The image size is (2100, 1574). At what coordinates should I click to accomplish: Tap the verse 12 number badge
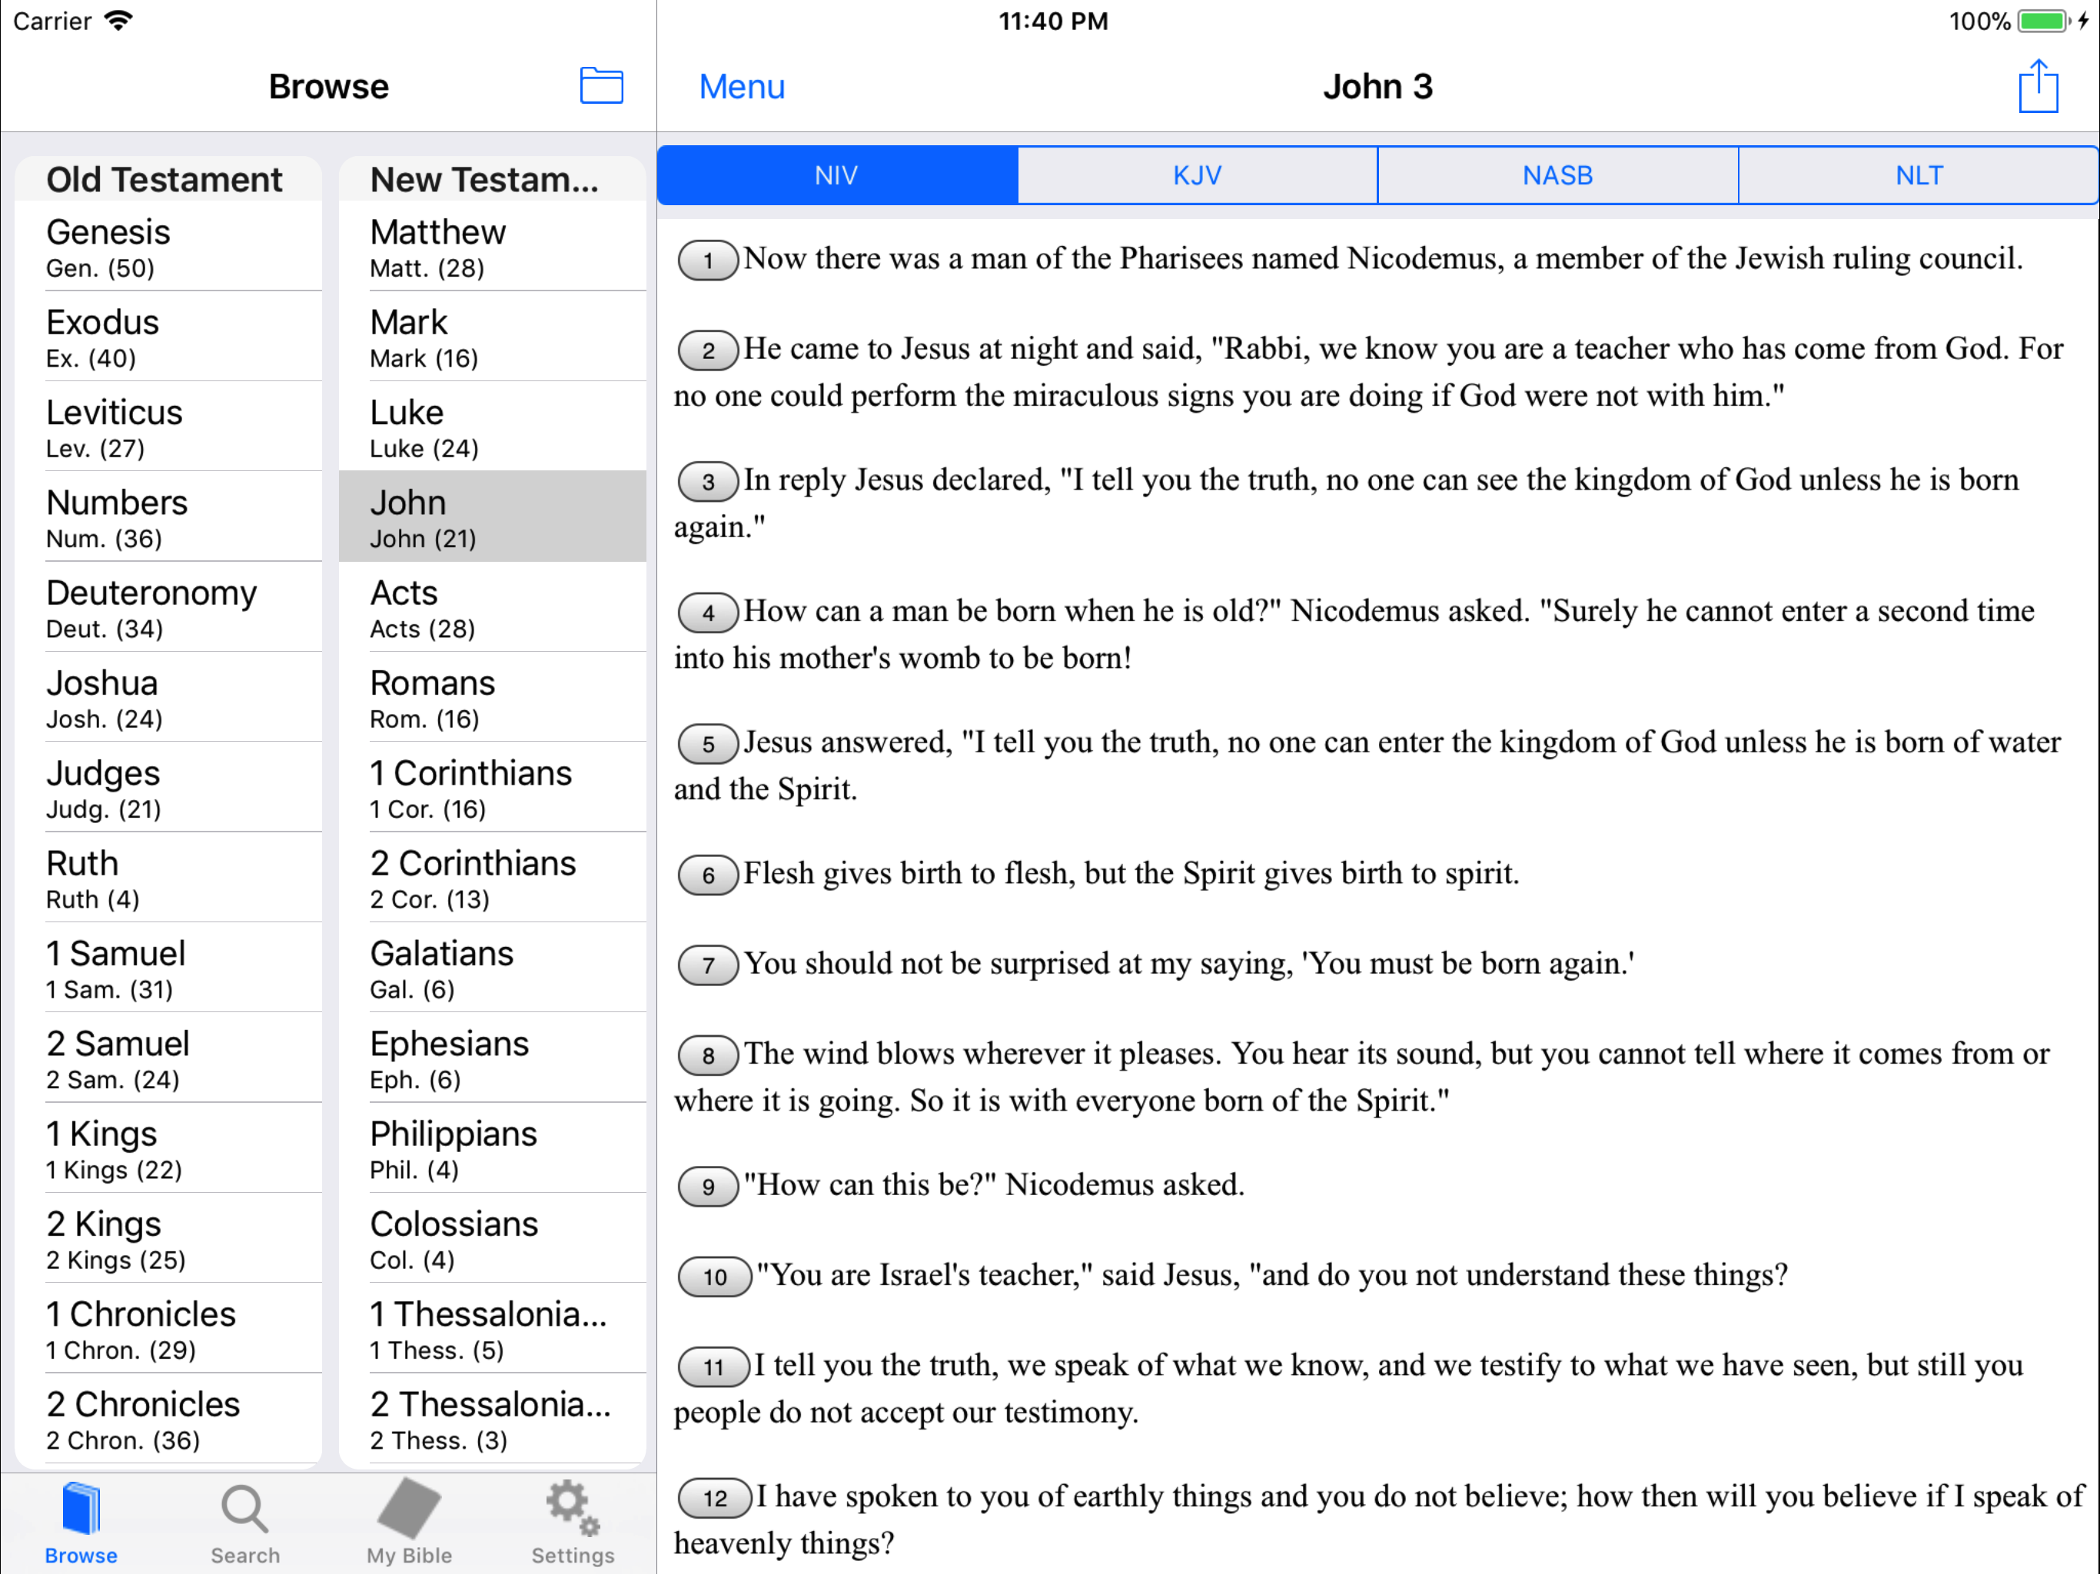pos(715,1498)
